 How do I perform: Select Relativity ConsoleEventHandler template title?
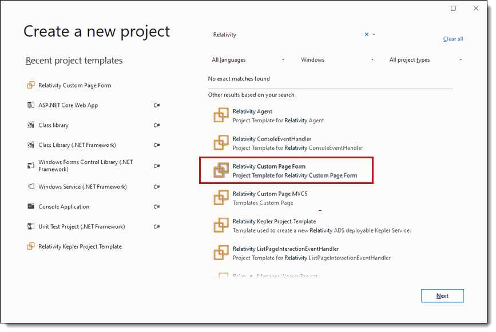click(272, 139)
